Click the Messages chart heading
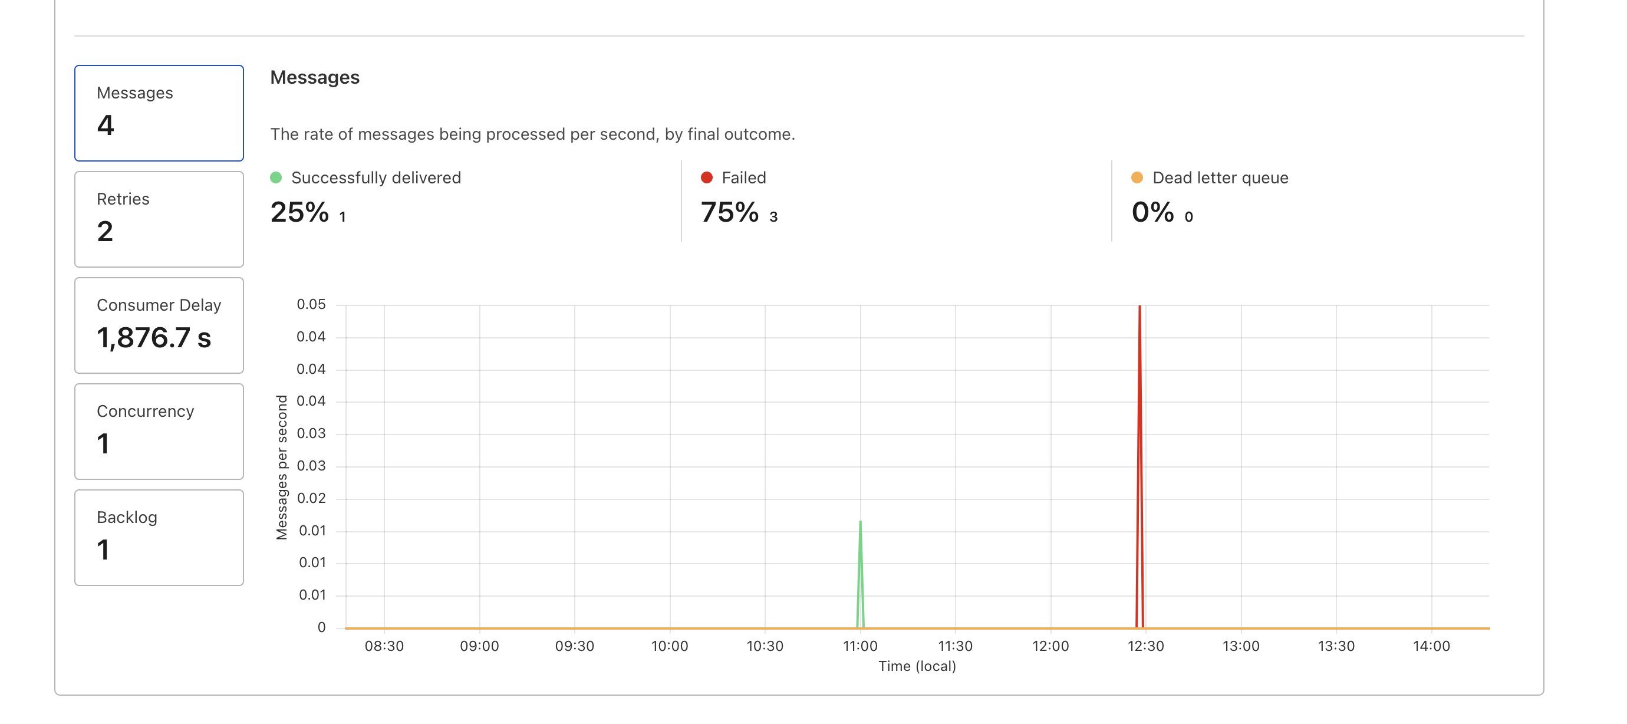Screen dimensions: 1627x724 (x=315, y=77)
